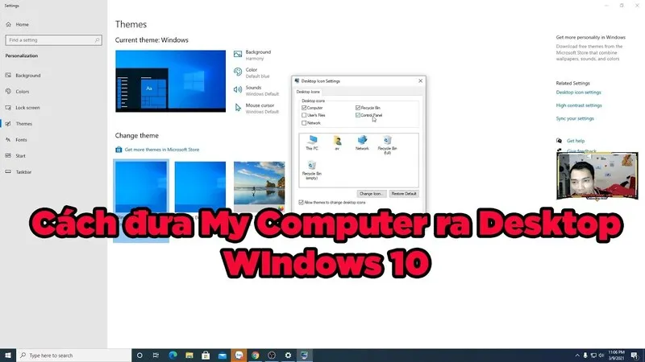Viewport: 645px width, 362px height.
Task: Select the beach landscape theme thumbnail
Action: coord(259,187)
